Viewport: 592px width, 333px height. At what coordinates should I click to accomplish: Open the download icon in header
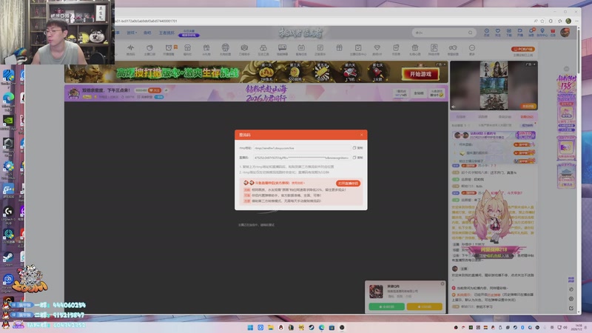click(509, 33)
